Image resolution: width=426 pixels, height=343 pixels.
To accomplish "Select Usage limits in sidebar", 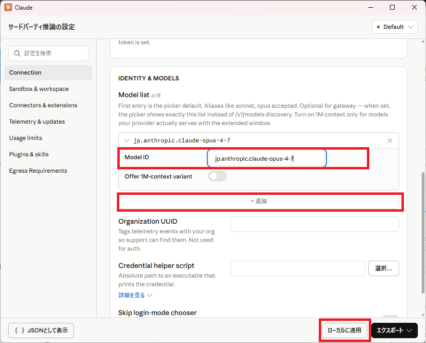I will pyautogui.click(x=49, y=138).
